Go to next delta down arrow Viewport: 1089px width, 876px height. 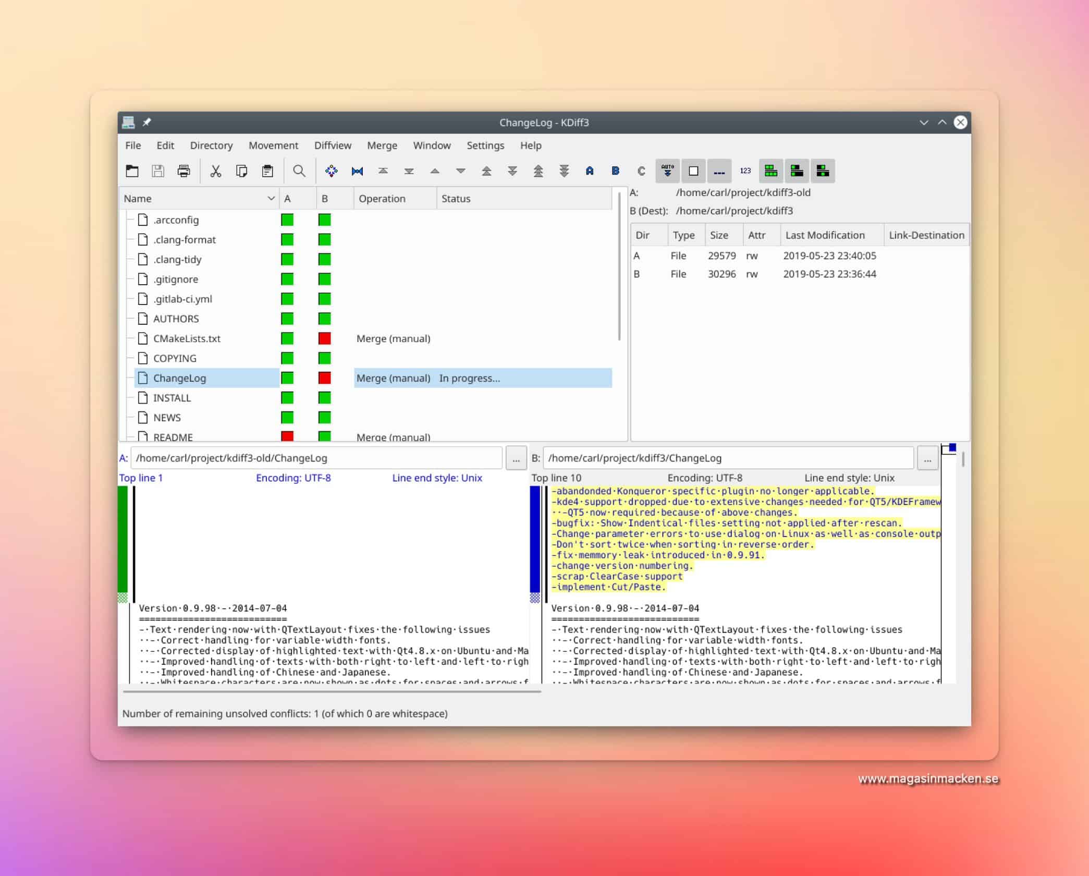461,171
